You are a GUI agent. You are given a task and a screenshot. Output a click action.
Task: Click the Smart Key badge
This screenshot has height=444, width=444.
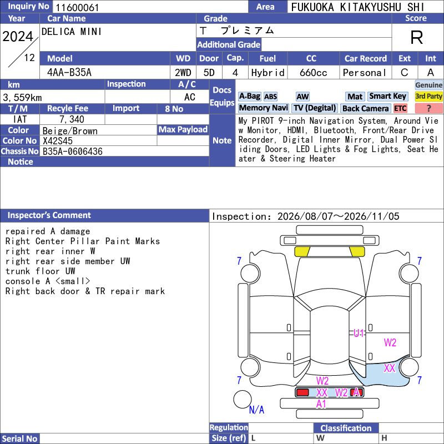(388, 97)
